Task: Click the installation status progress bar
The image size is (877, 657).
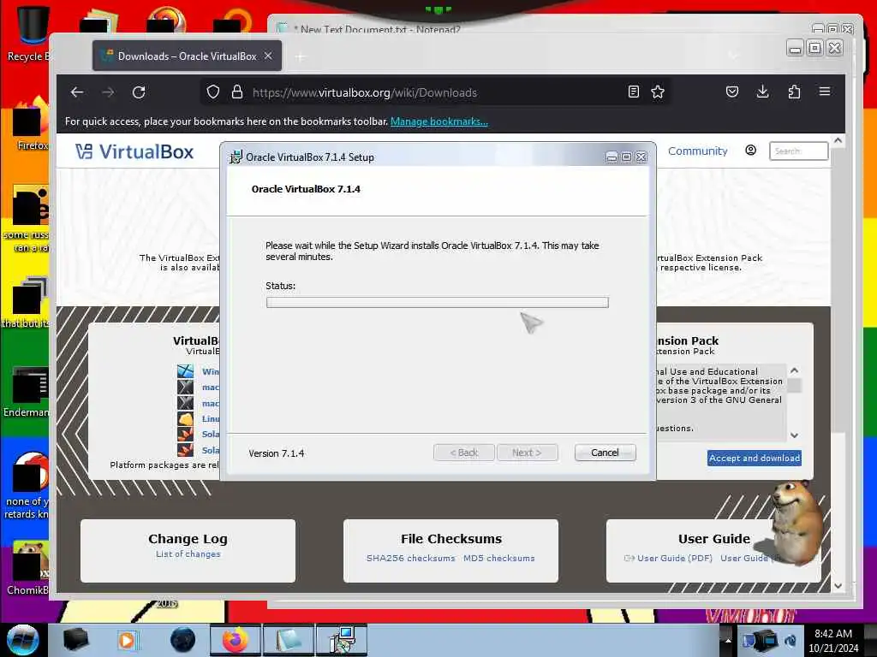Action: pyautogui.click(x=438, y=302)
